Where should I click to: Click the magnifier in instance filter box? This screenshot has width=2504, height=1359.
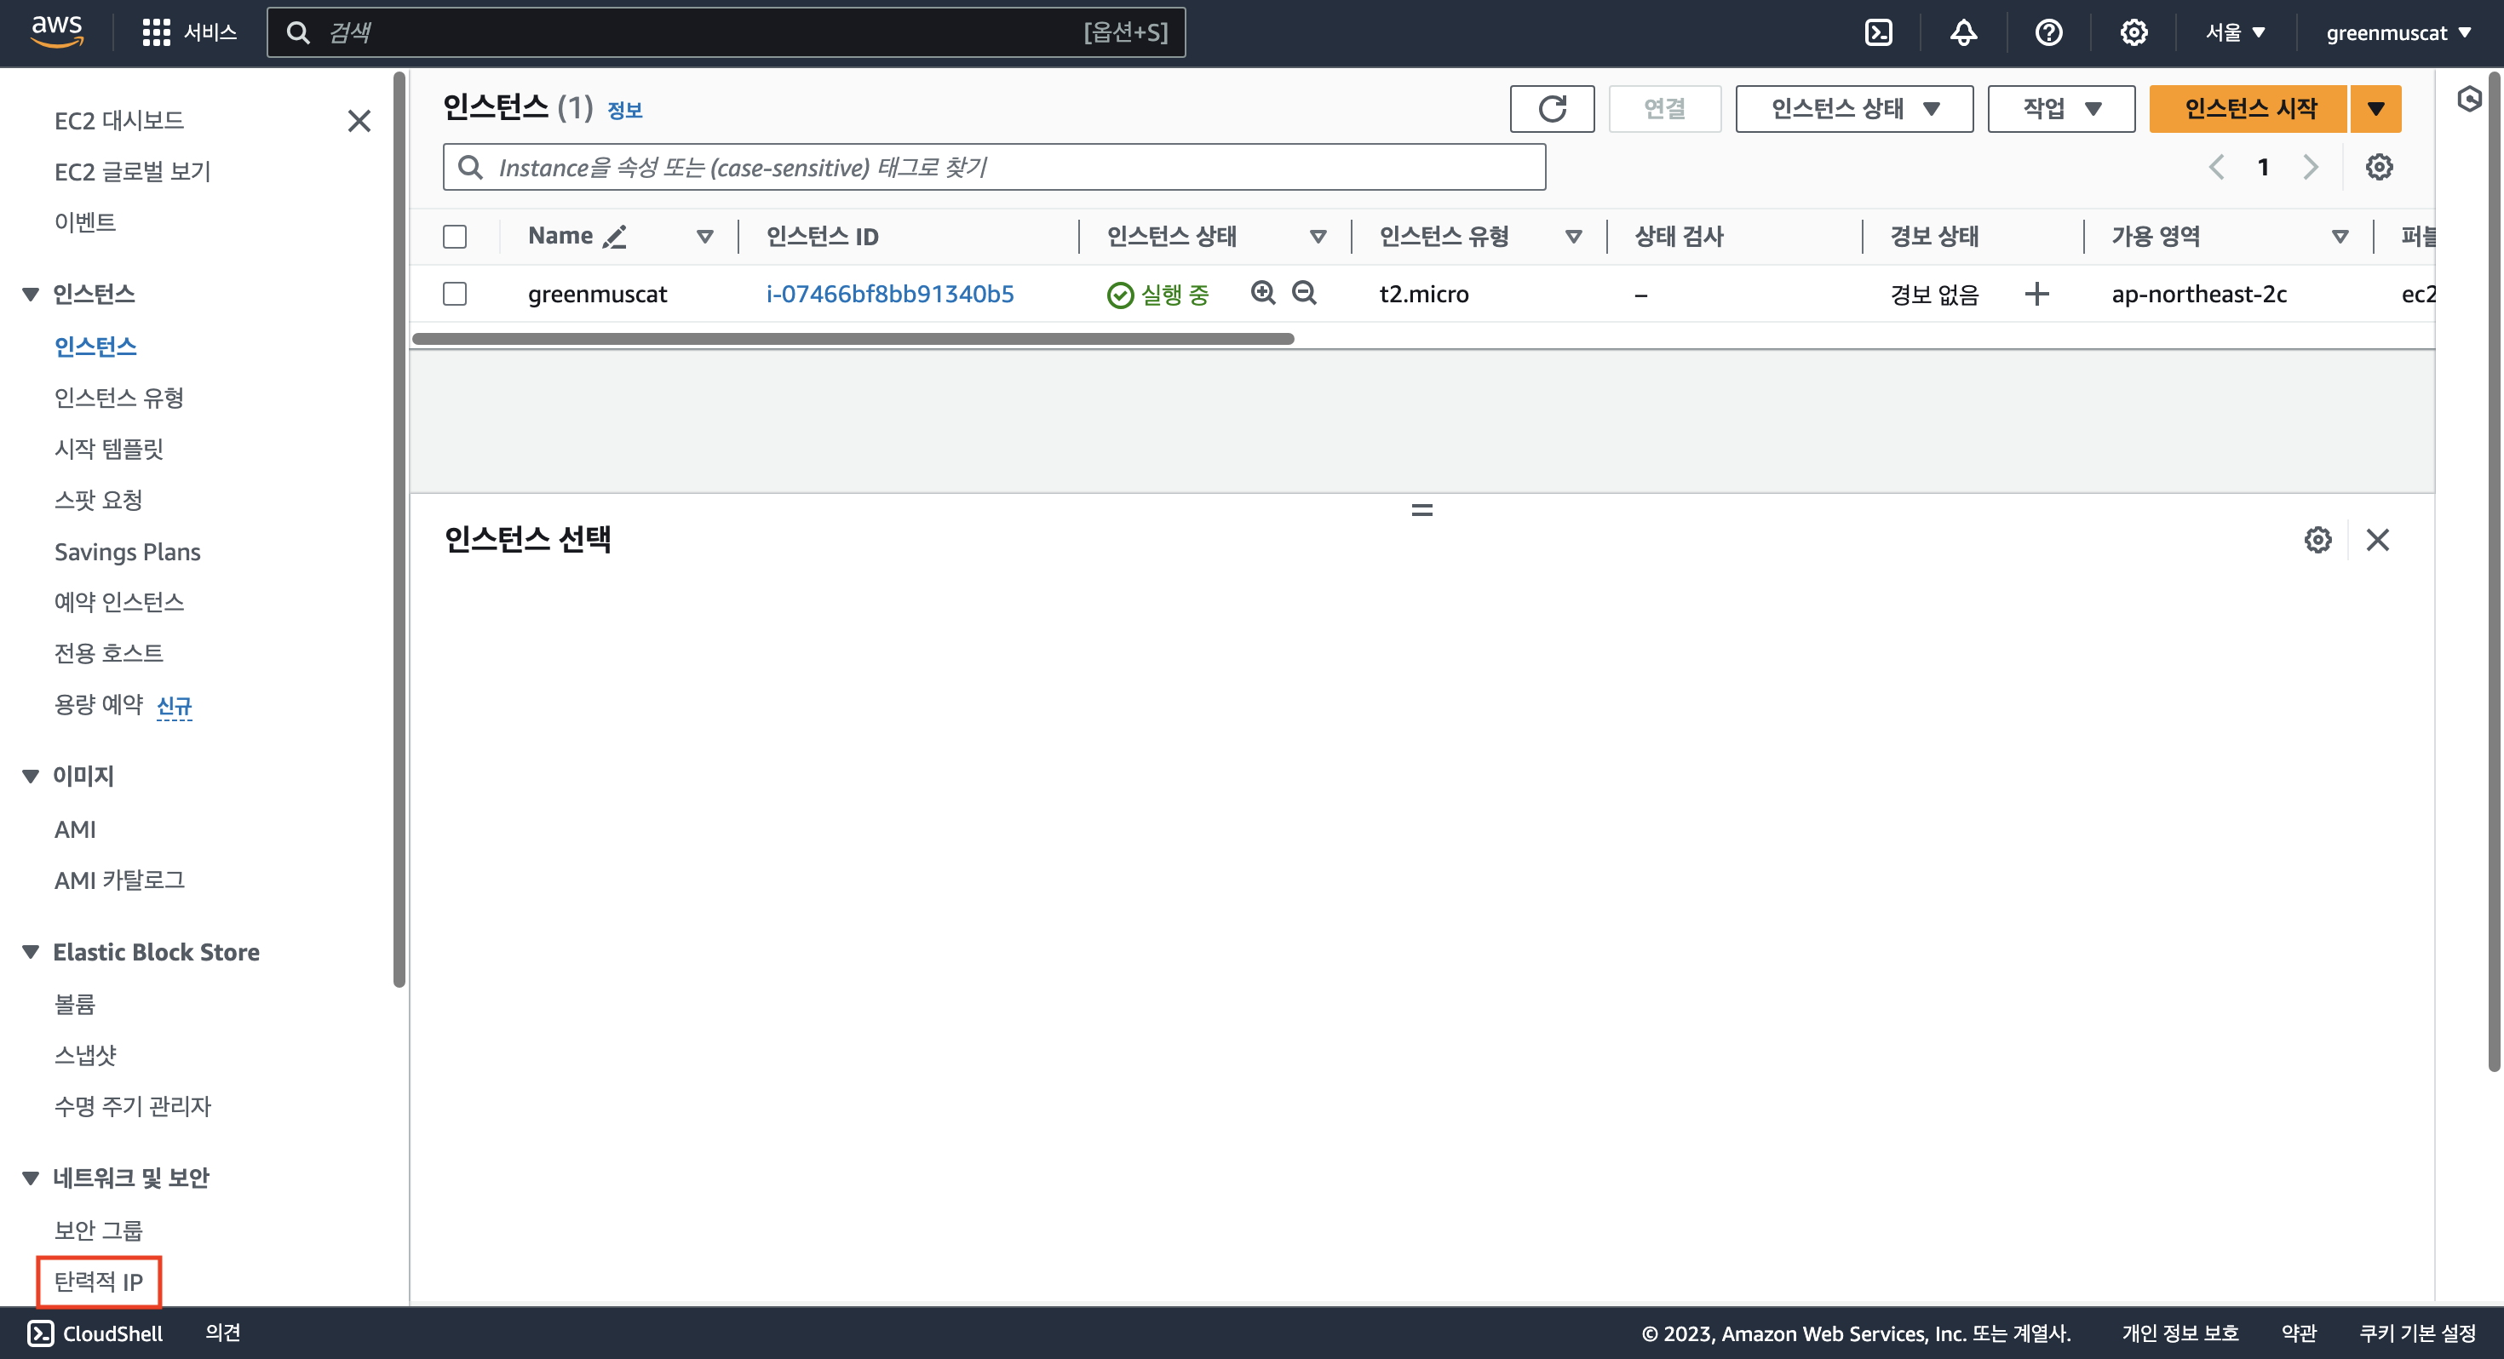470,167
